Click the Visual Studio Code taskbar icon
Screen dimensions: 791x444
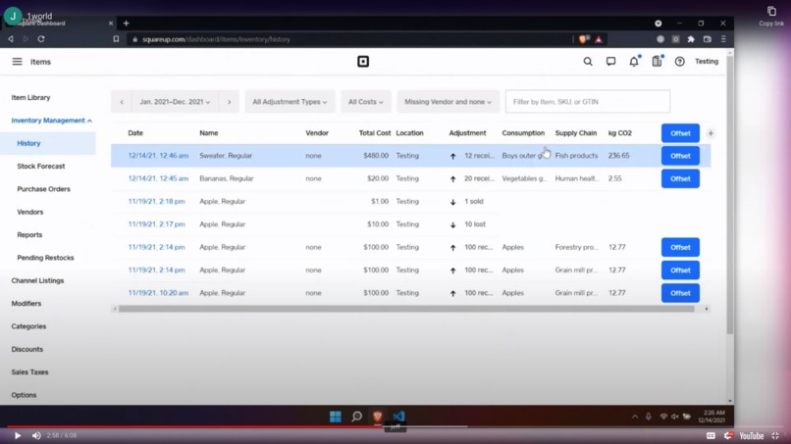pyautogui.click(x=398, y=417)
